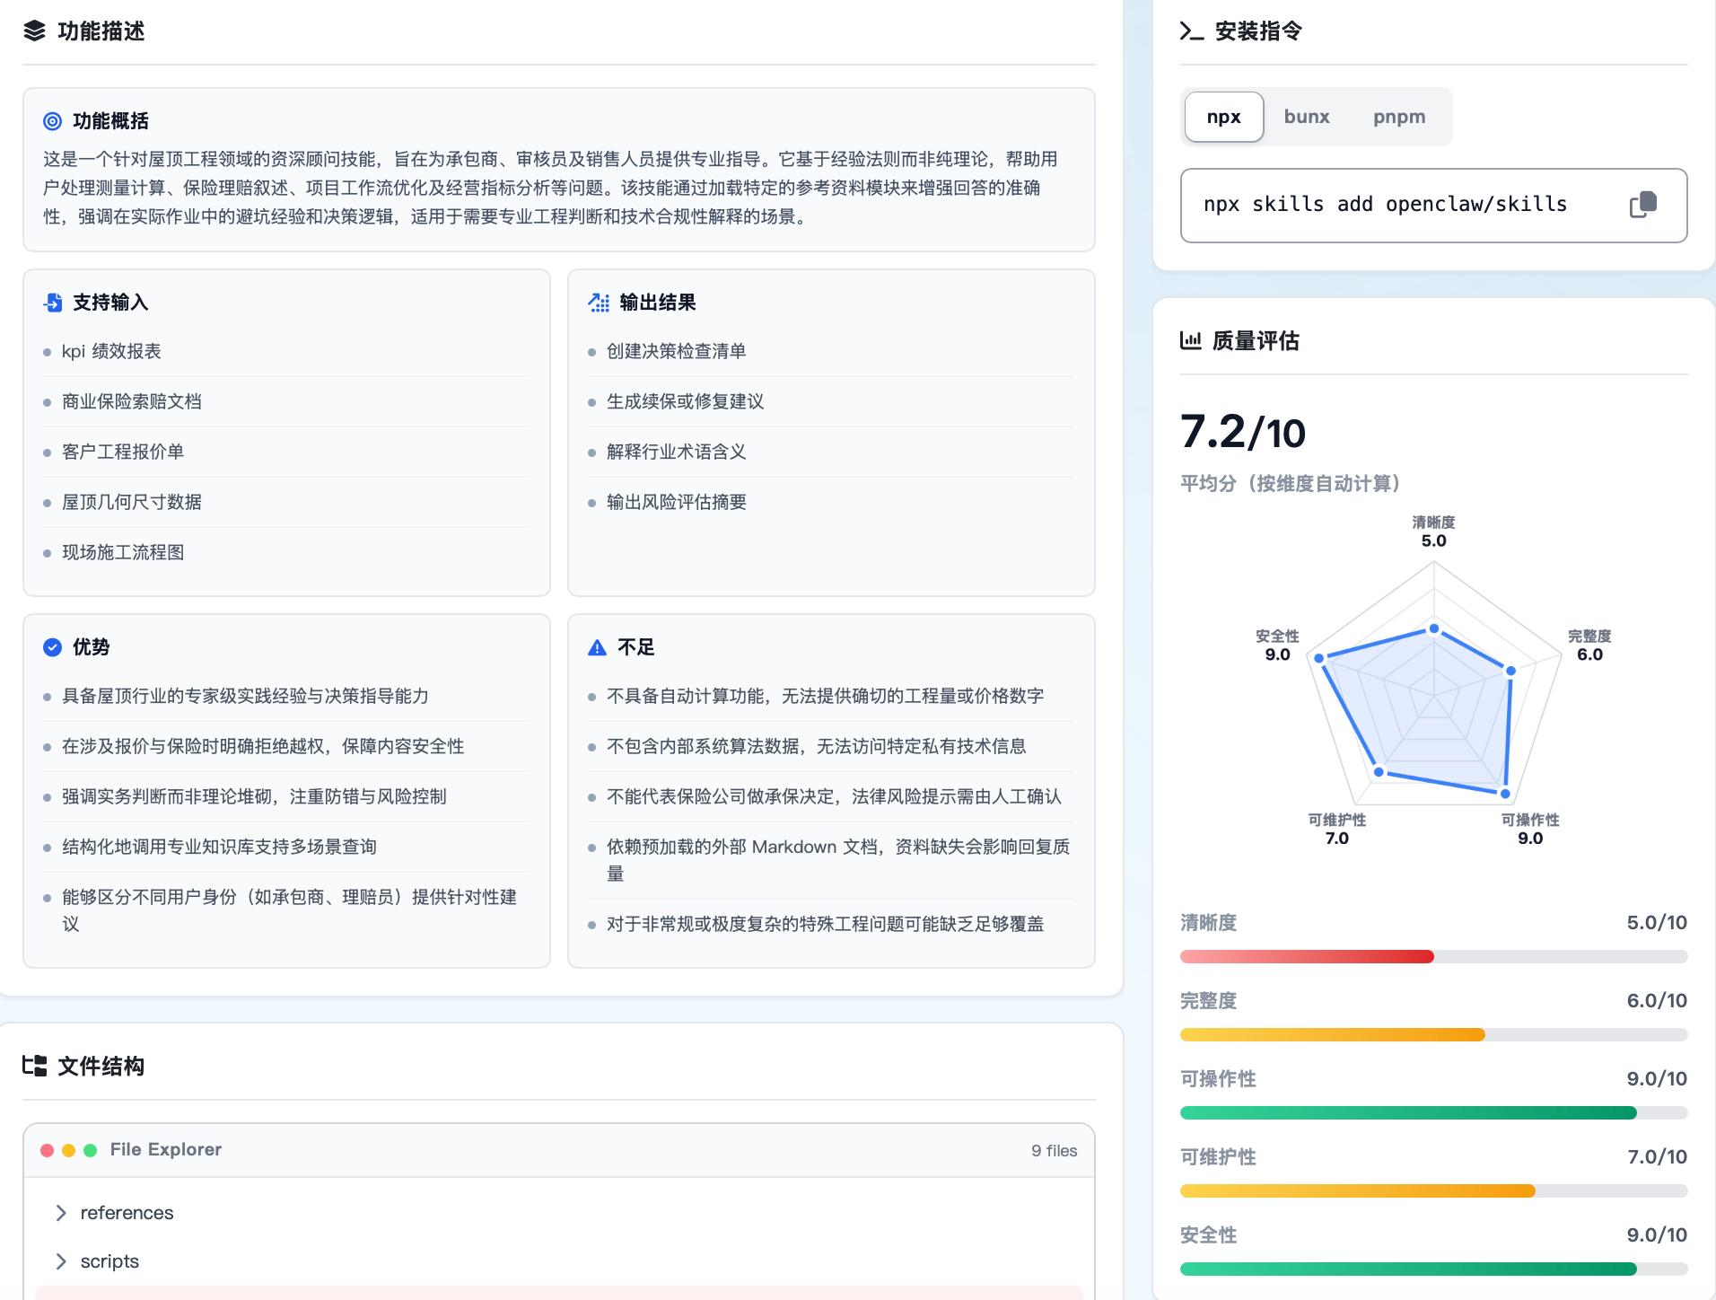This screenshot has height=1300, width=1716.
Task: Click the 安装指令 terminal icon
Action: [1191, 32]
